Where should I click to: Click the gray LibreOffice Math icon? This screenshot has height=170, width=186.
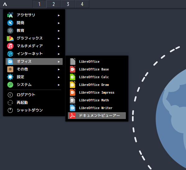click(x=73, y=100)
